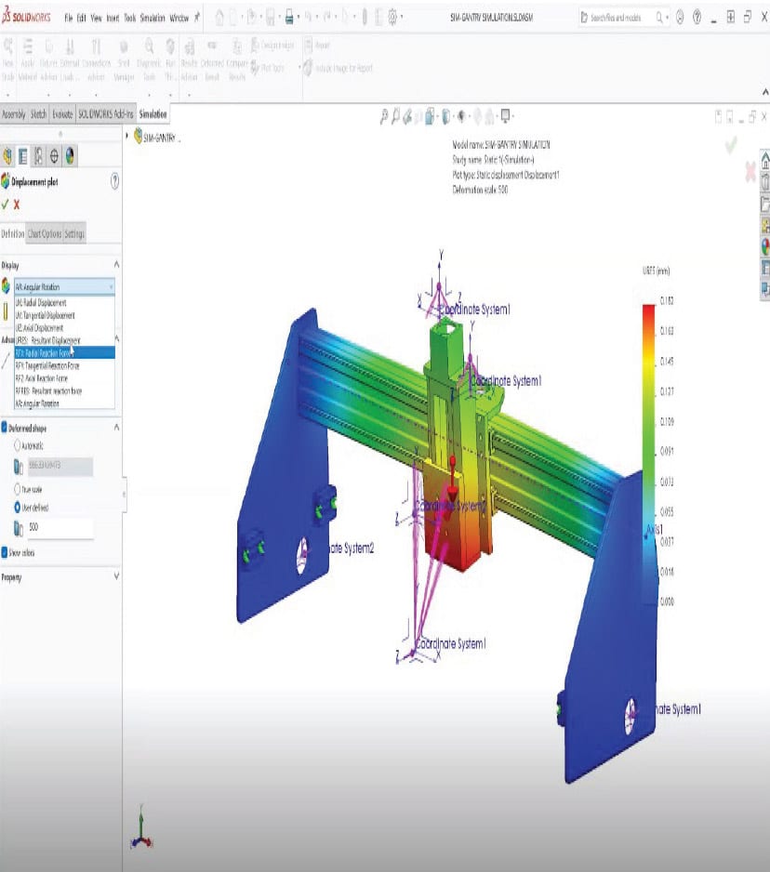Viewport: 770px width, 872px height.
Task: Open the SOLIDWORKS Resources home icon in the task pane
Action: (765, 160)
